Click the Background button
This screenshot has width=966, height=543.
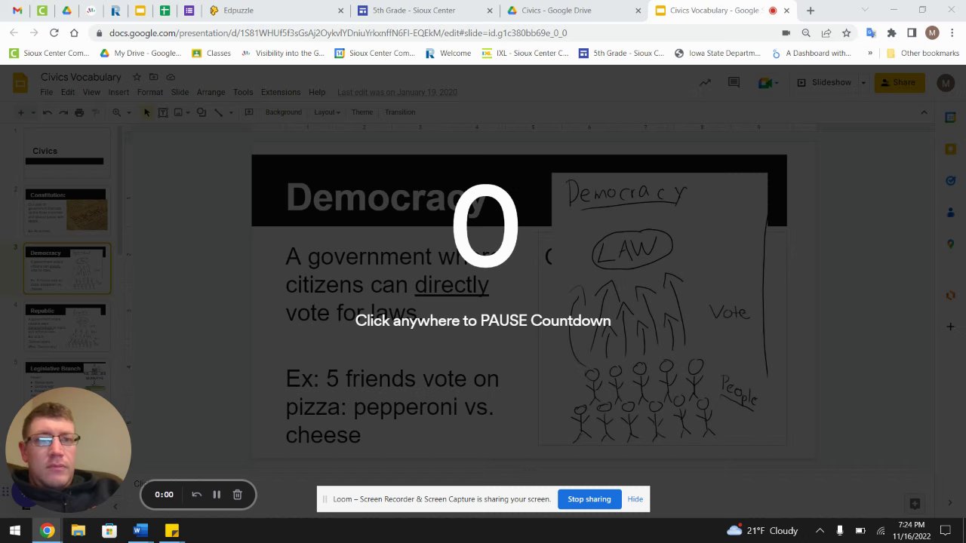click(284, 112)
